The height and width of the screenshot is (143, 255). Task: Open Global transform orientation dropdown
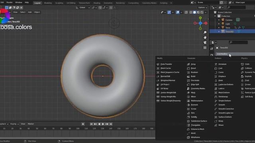click(x=83, y=8)
